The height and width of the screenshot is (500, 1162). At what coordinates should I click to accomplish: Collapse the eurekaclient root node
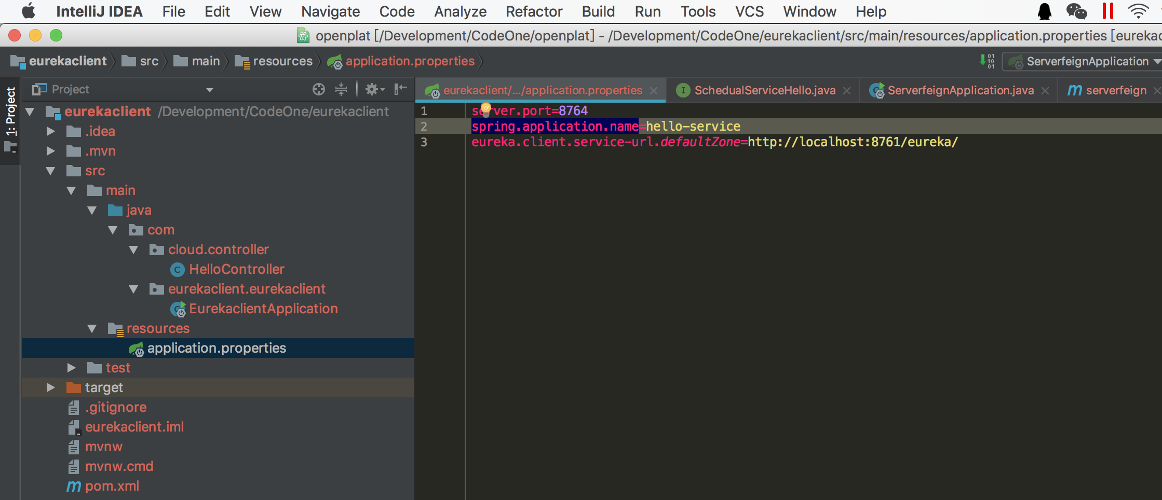click(x=30, y=112)
